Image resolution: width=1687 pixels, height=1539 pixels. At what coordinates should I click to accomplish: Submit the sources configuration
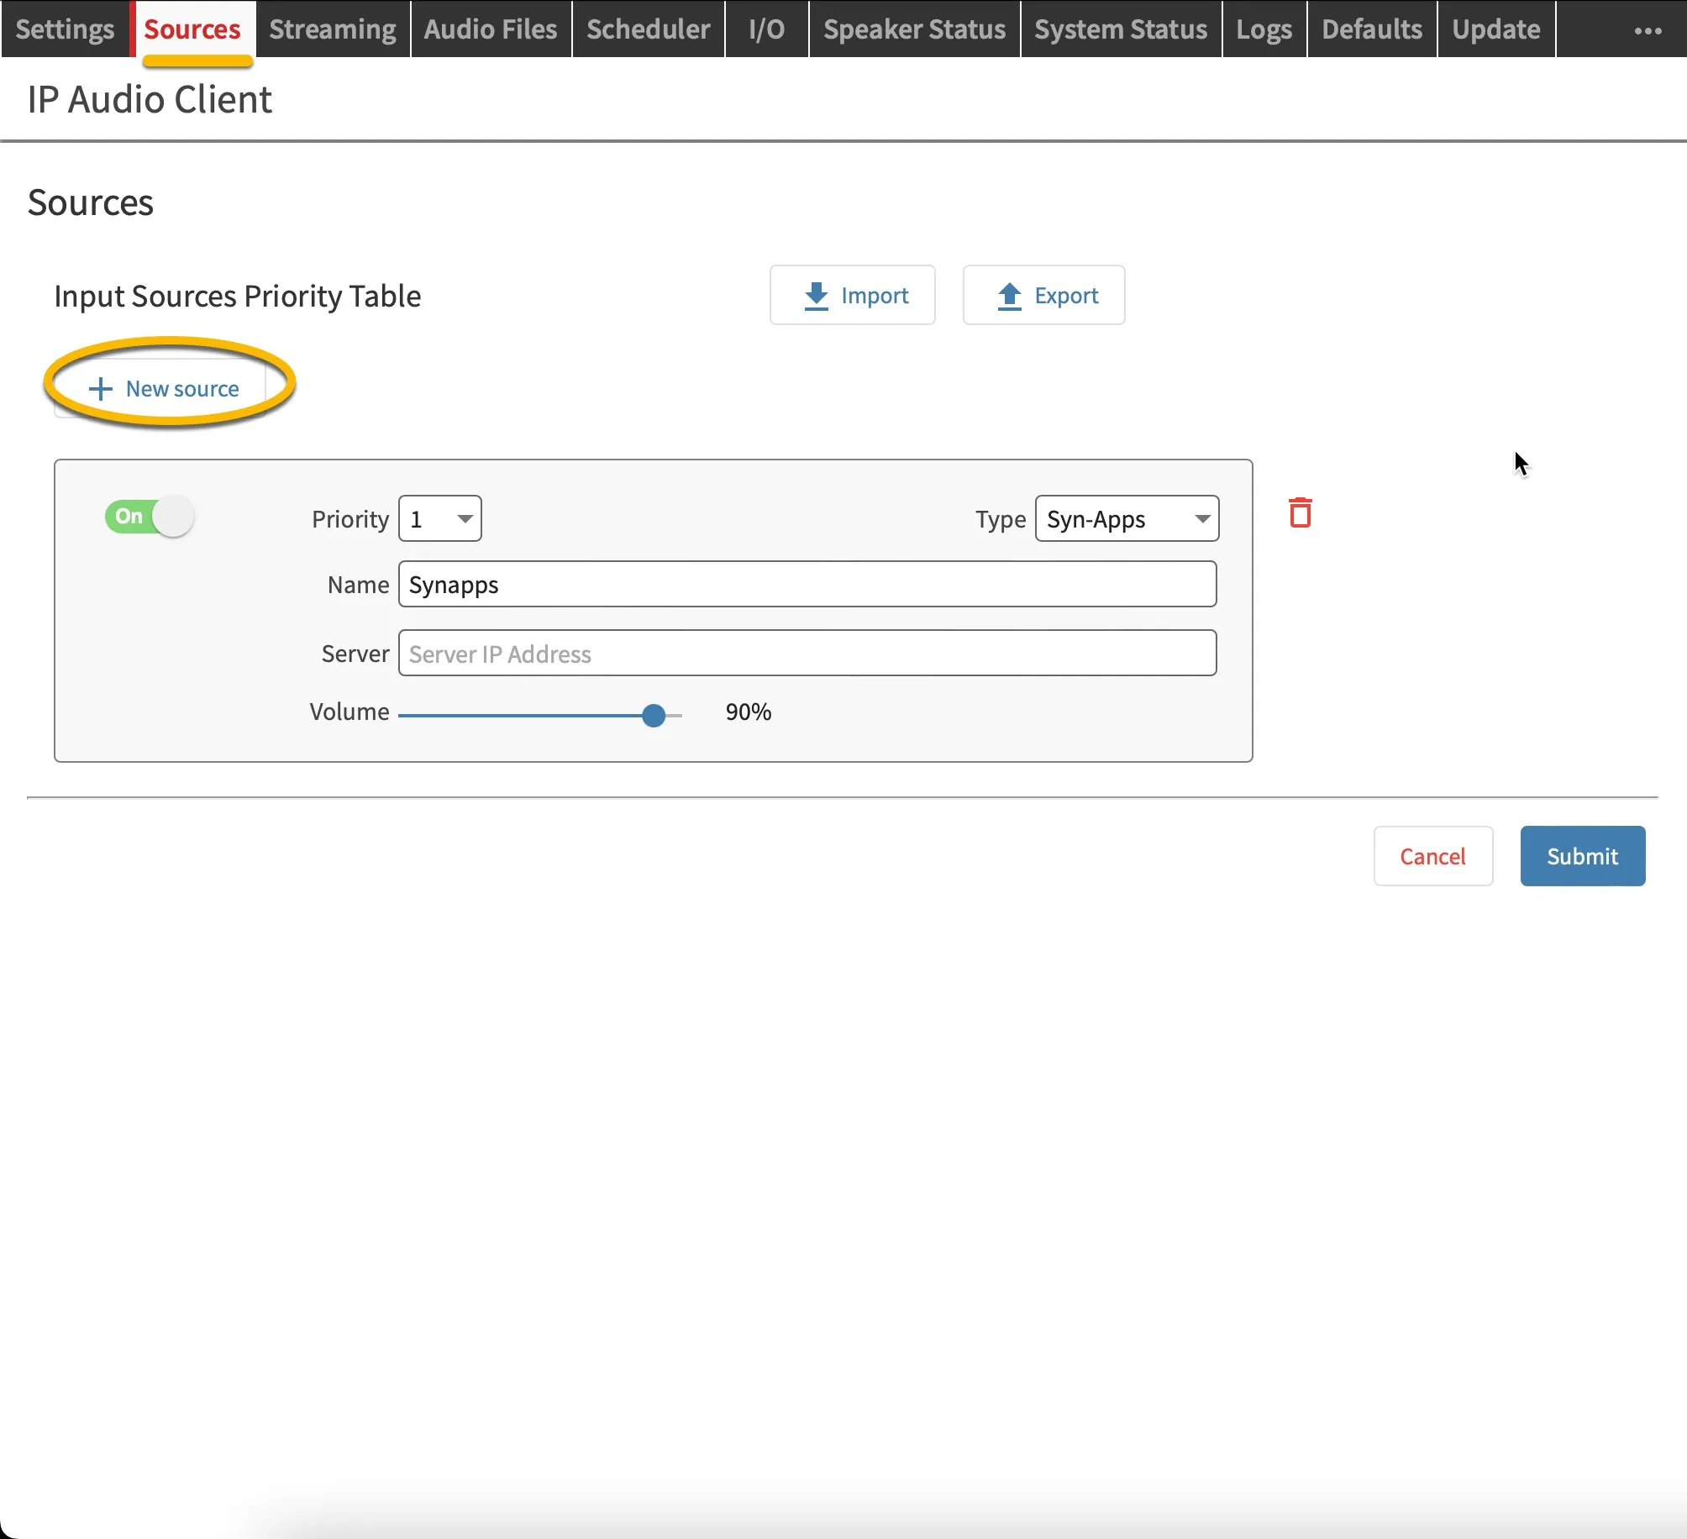coord(1583,856)
